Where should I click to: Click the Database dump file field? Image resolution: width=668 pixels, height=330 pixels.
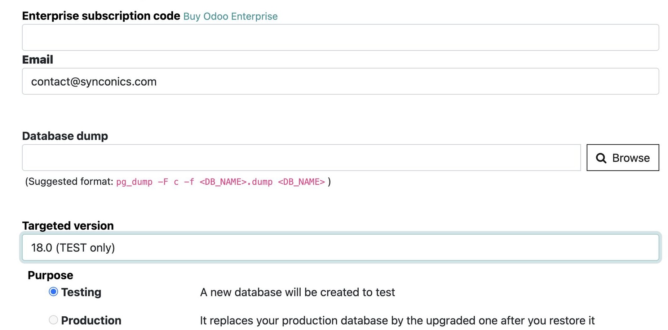(x=301, y=158)
